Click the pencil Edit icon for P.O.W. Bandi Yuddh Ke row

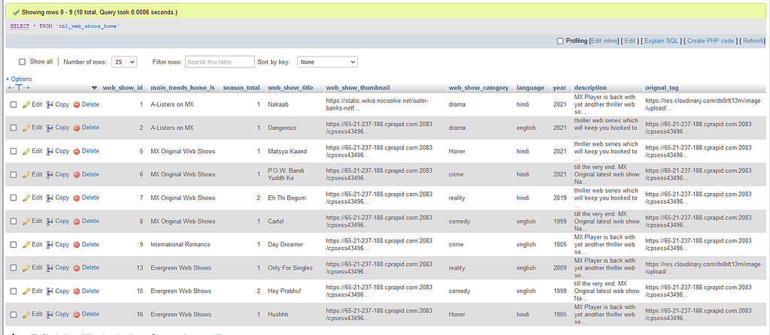coord(26,174)
